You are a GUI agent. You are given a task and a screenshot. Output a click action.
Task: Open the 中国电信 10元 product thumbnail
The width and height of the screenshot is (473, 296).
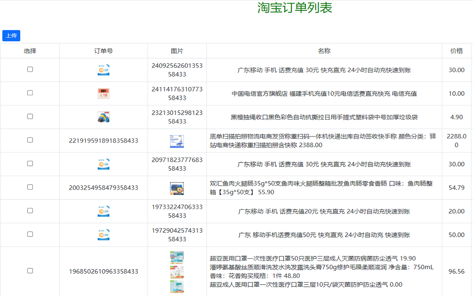coord(103,94)
